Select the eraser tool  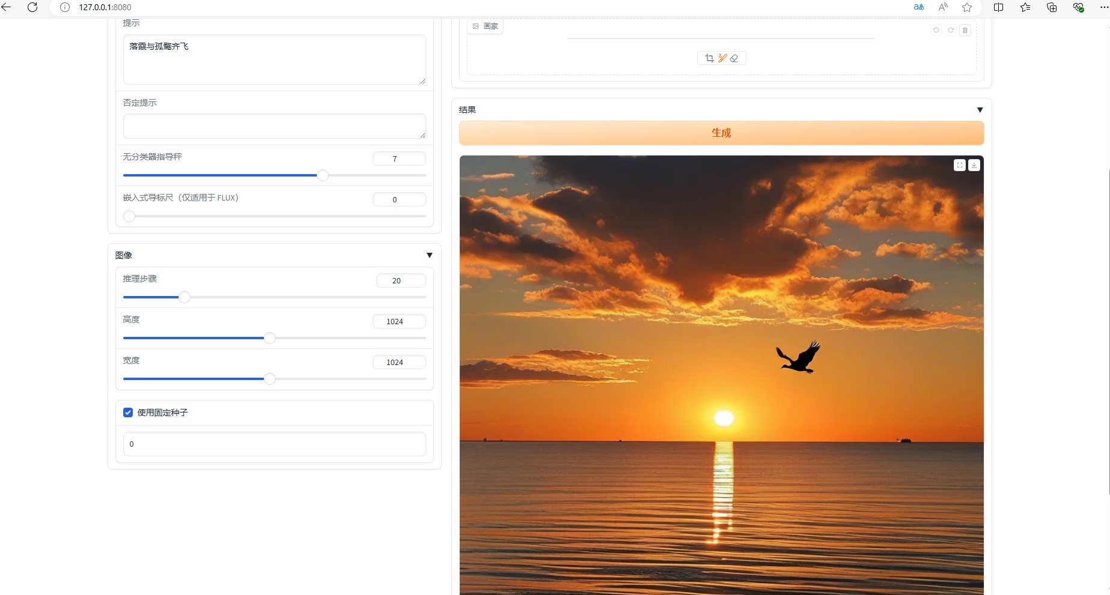coord(734,58)
